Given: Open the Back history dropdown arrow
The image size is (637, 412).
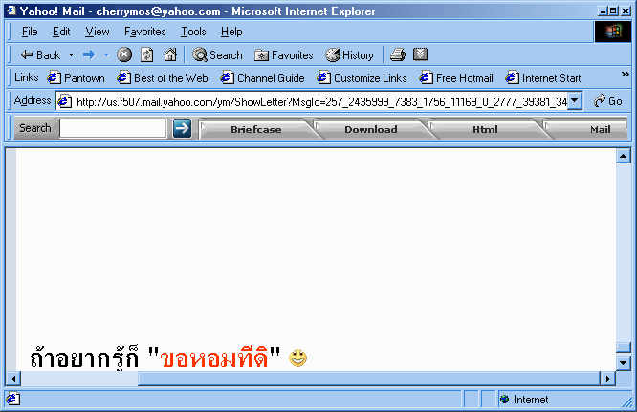Looking at the screenshot, I should (71, 54).
